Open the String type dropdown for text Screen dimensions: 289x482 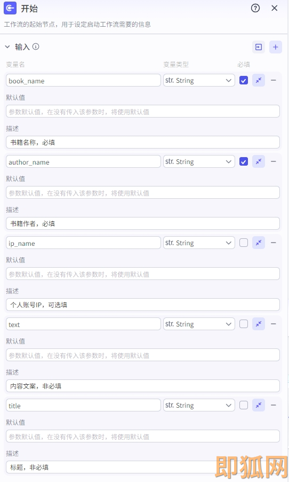coord(199,324)
